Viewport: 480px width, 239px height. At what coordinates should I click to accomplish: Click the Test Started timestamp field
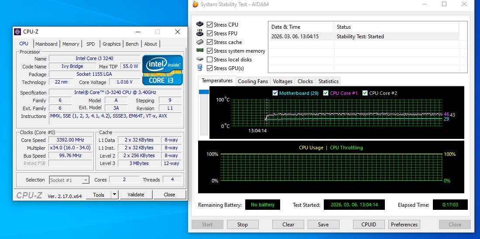click(354, 205)
